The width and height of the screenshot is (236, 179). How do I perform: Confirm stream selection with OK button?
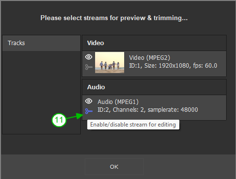[114, 167]
